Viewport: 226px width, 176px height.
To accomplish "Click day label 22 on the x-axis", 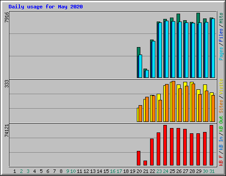I will click(x=152, y=171).
